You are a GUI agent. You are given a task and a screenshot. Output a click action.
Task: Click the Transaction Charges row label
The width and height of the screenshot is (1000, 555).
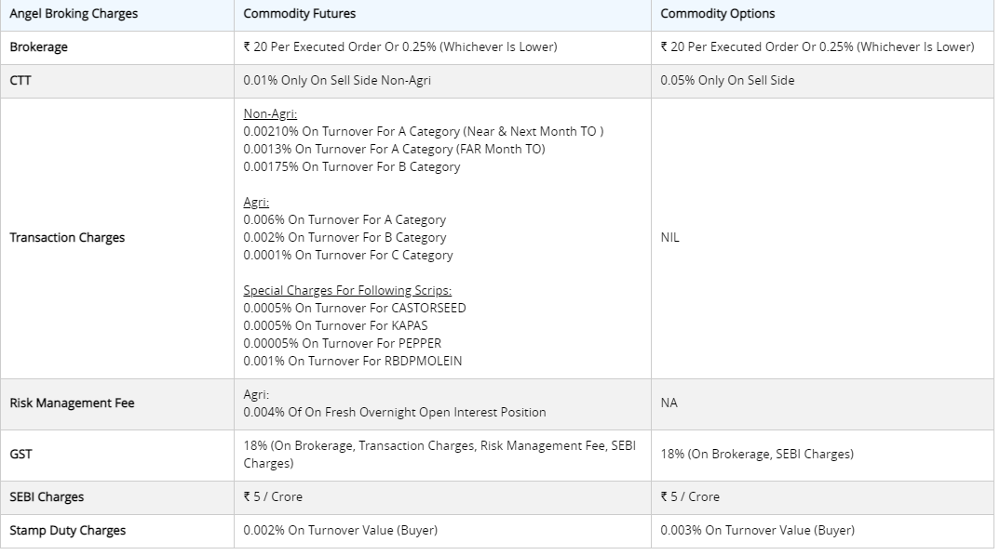coord(67,237)
